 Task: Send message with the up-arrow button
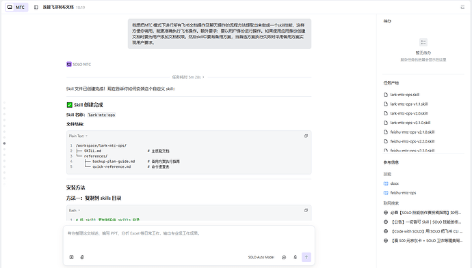coord(306,257)
